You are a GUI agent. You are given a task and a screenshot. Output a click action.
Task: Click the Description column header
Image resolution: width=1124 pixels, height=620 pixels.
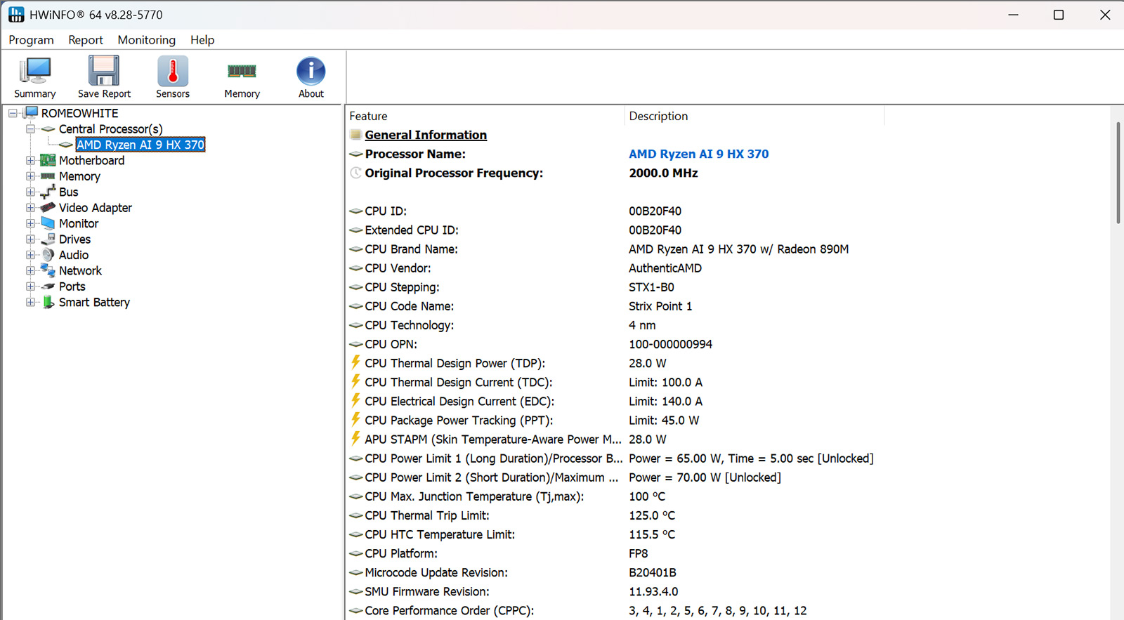pyautogui.click(x=754, y=116)
